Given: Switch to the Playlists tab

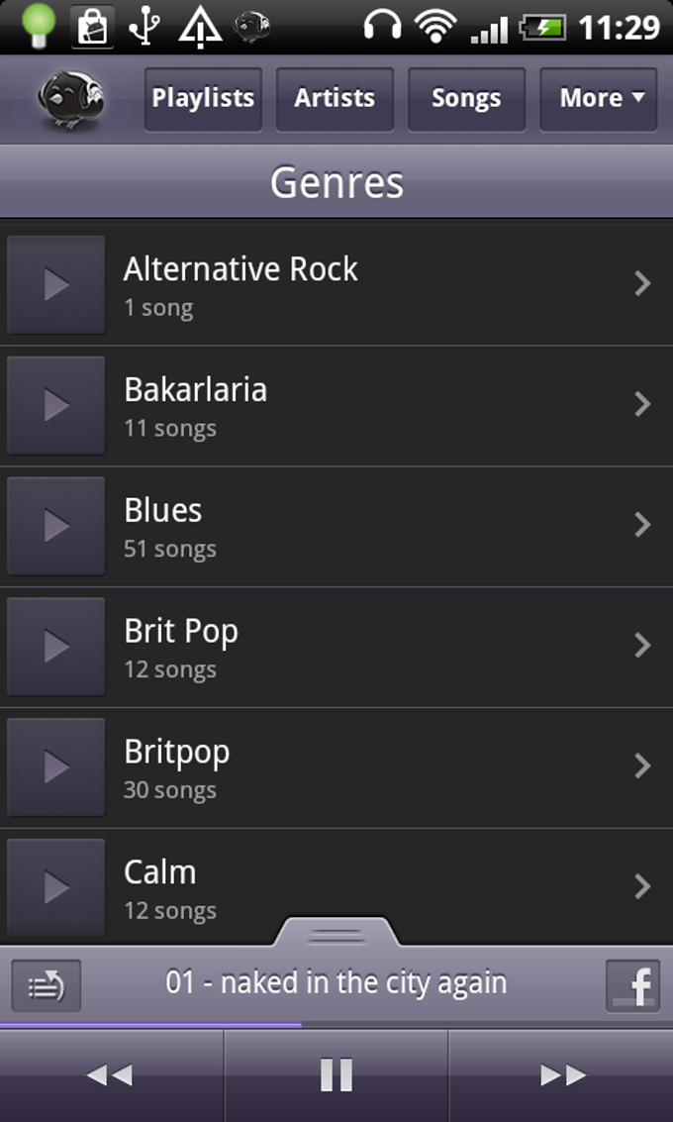Looking at the screenshot, I should 203,99.
